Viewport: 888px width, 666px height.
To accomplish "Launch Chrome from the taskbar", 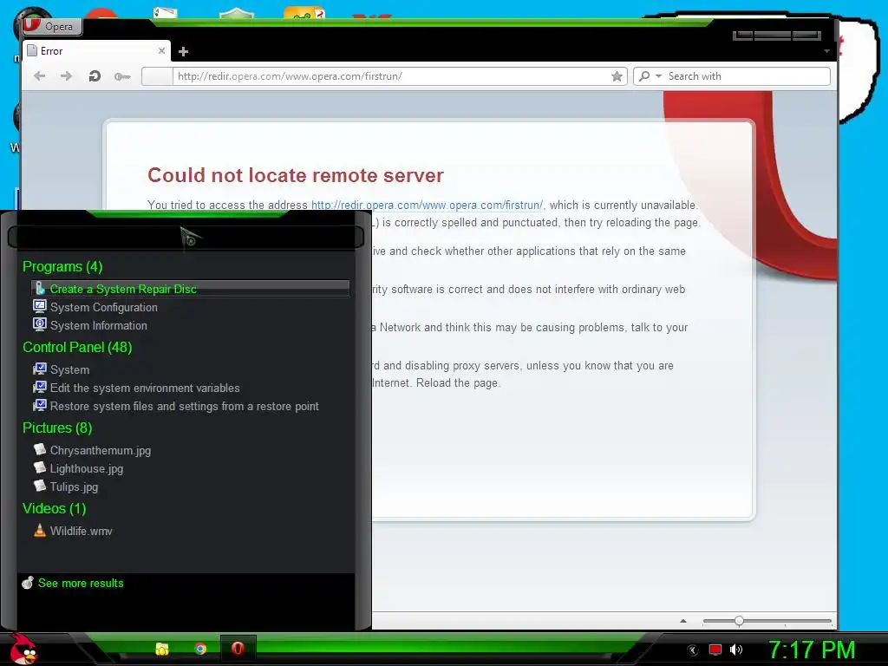I will [200, 649].
